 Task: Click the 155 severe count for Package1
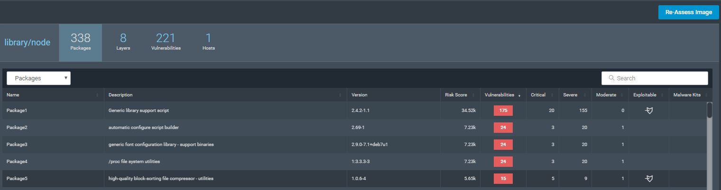pos(583,111)
